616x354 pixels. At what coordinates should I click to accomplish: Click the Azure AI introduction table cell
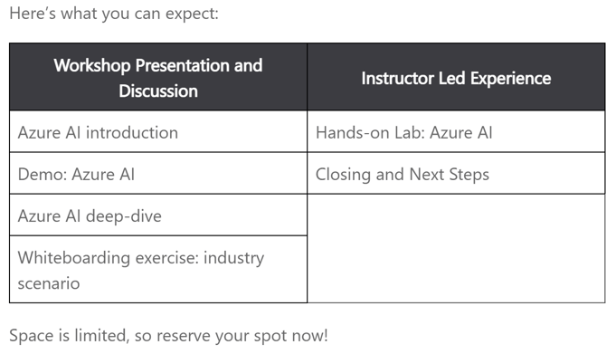tap(158, 131)
